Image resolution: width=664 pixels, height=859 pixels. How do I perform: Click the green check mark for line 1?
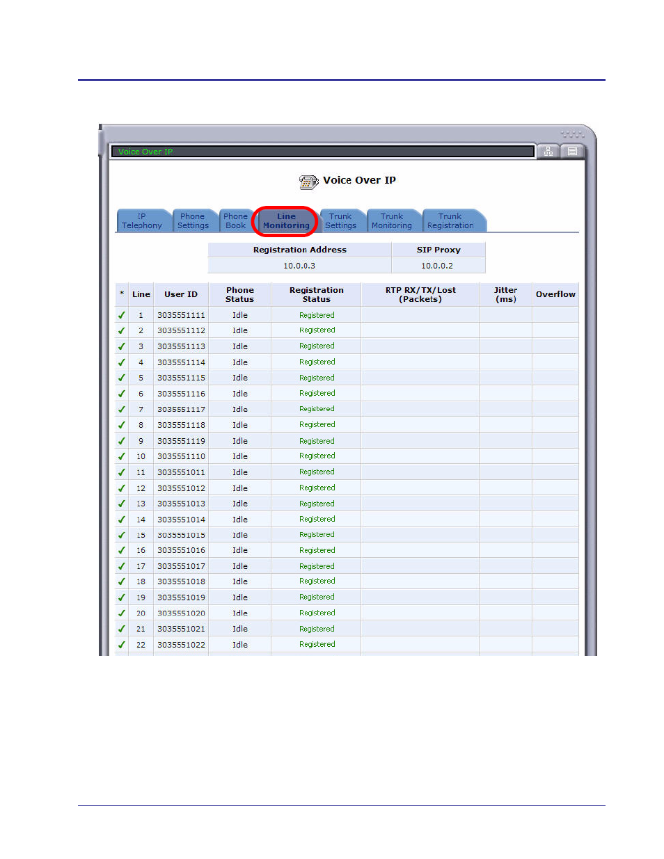point(122,315)
